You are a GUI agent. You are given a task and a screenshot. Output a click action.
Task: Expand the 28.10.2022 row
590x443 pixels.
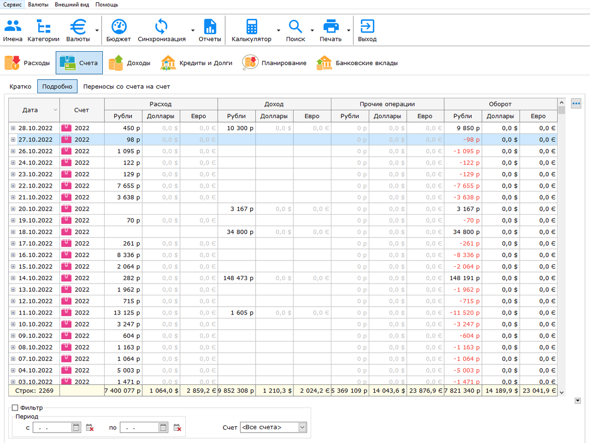coord(13,128)
